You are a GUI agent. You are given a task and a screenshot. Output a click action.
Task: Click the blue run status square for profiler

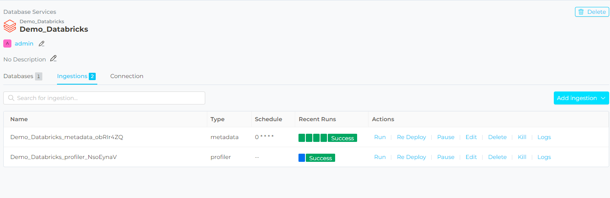302,157
